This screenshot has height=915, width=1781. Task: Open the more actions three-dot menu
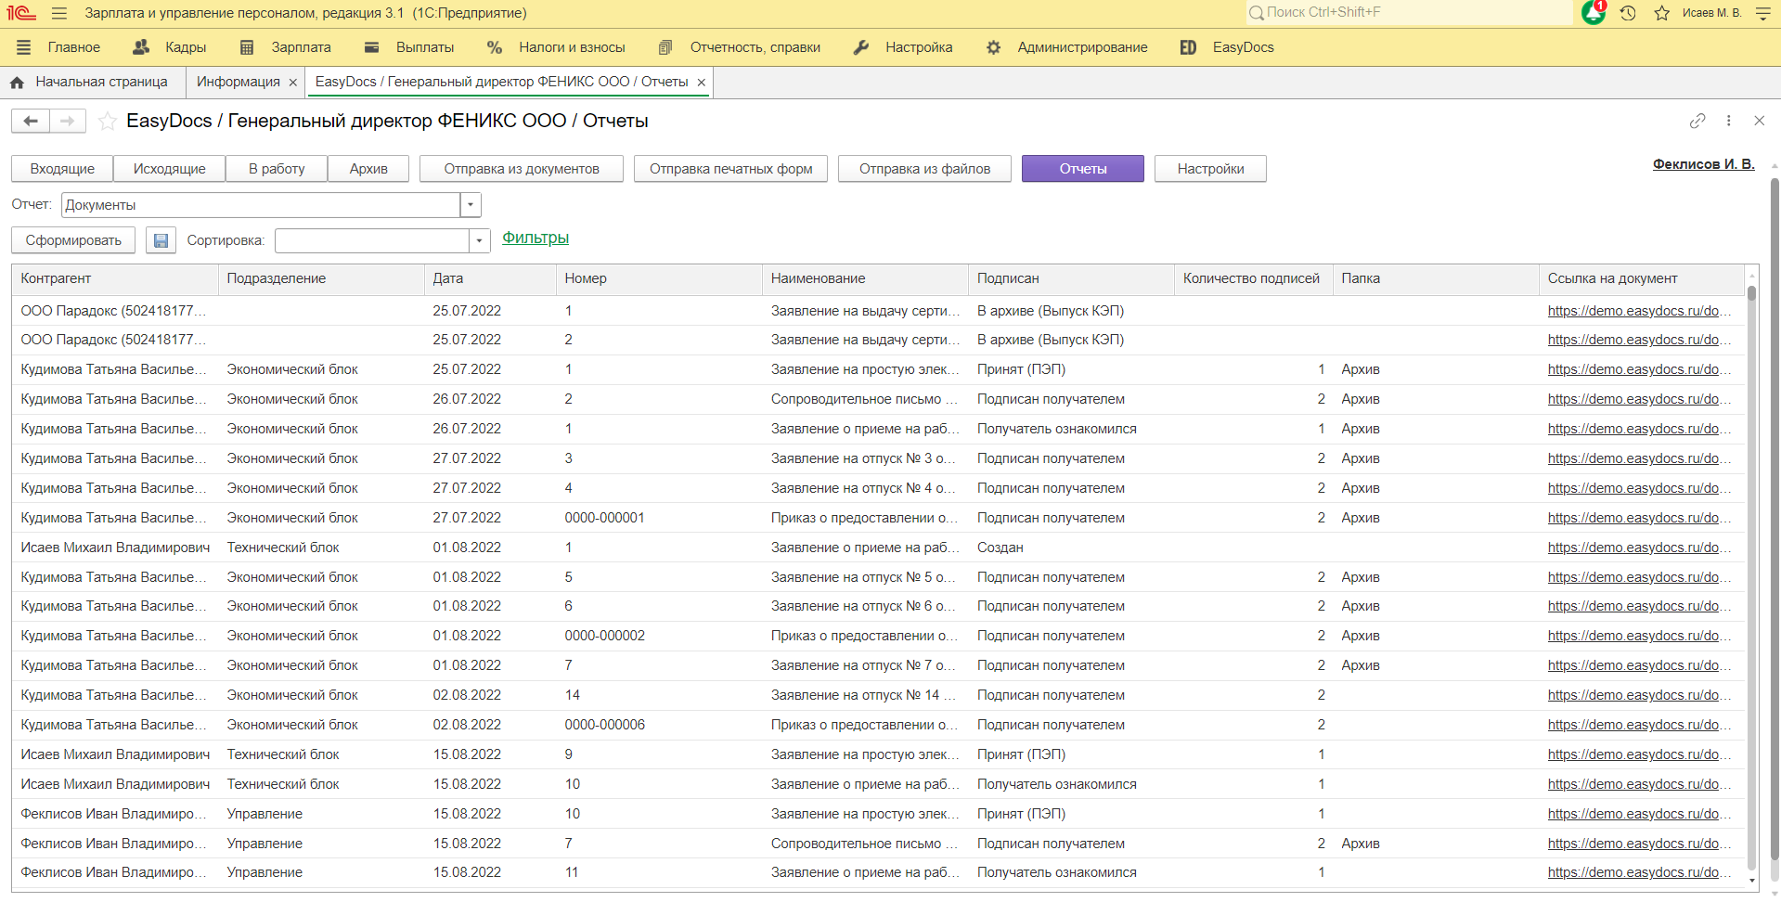[x=1728, y=121]
